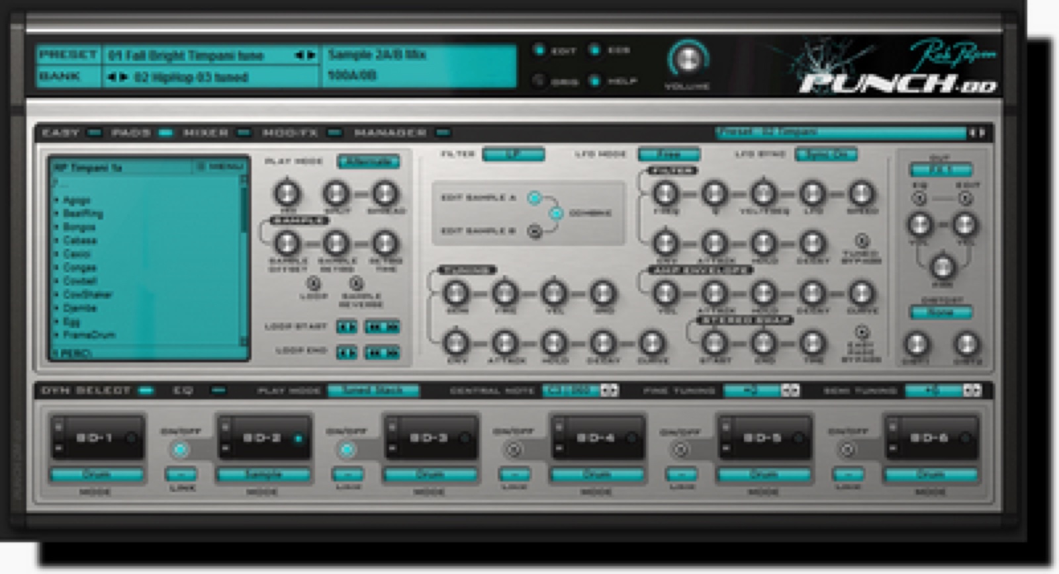Open the Distort type dropdown
1059x574 pixels.
pos(941,312)
